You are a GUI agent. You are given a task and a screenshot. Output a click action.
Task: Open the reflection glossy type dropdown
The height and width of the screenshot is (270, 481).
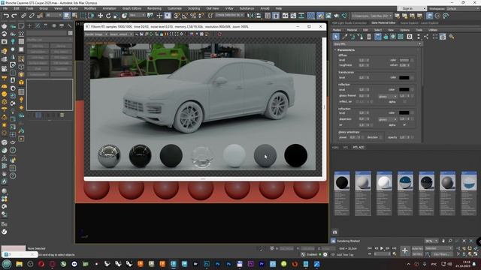tap(388, 96)
